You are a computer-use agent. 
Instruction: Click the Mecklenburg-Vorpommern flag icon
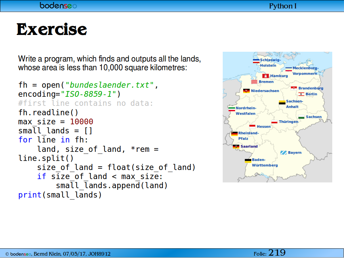[289, 69]
